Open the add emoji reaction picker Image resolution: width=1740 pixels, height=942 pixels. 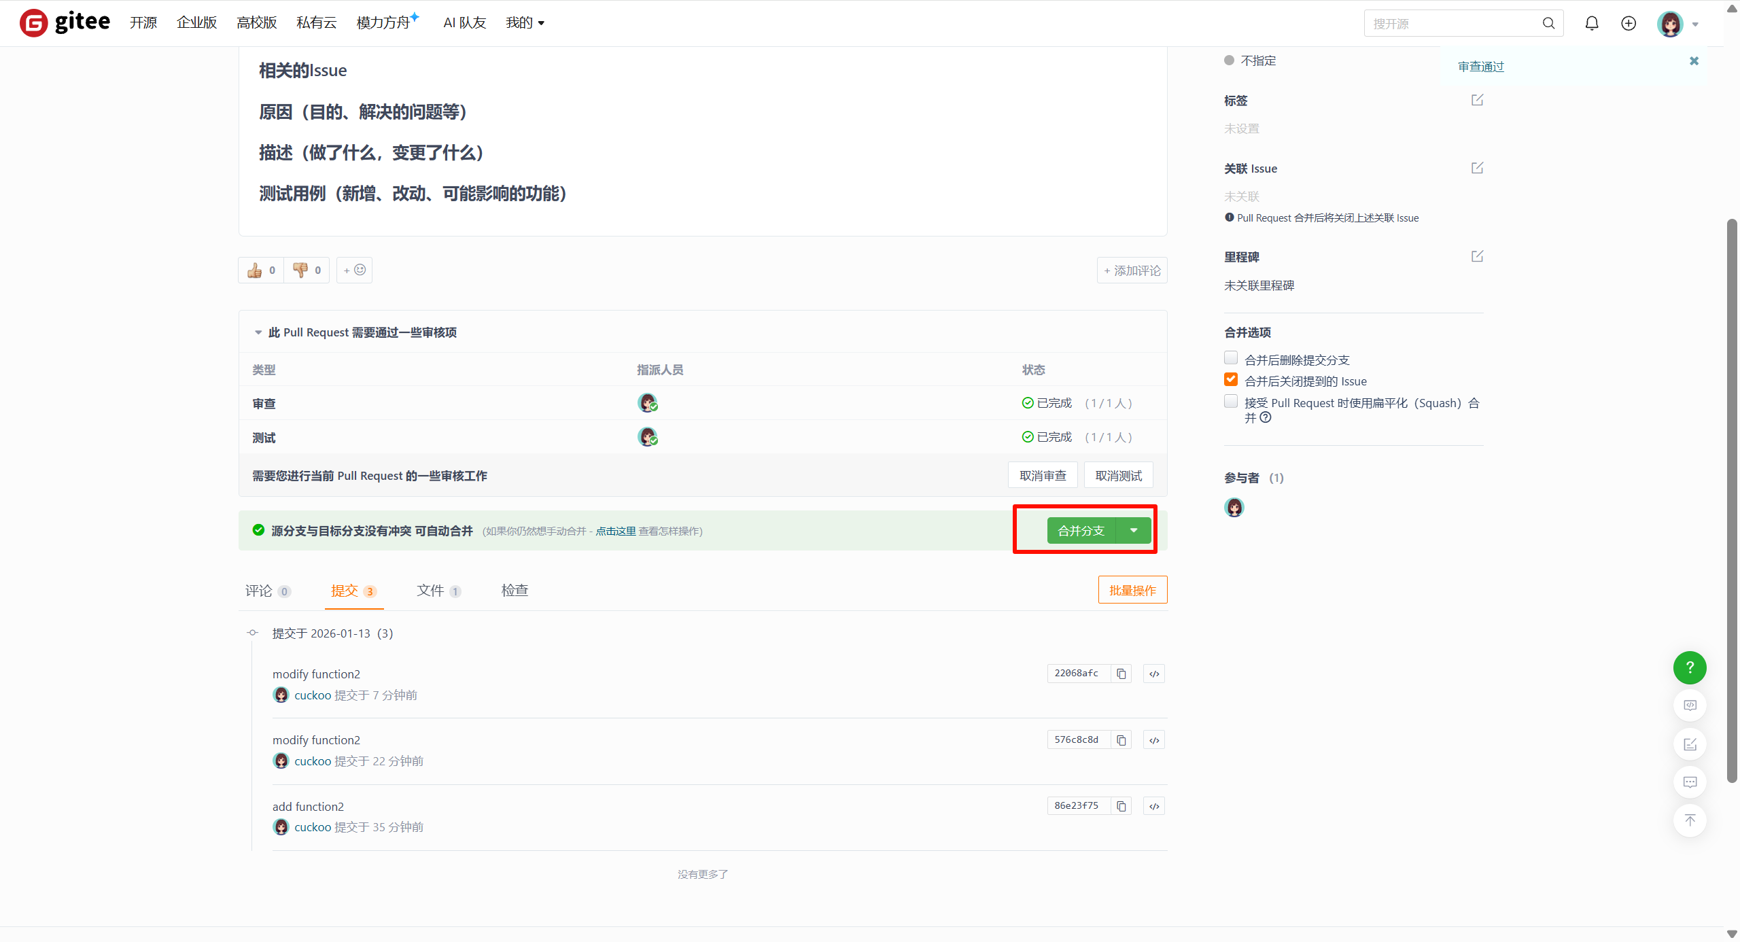click(354, 271)
